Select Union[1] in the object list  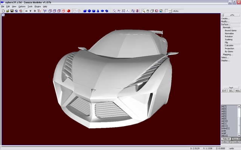click(x=226, y=128)
